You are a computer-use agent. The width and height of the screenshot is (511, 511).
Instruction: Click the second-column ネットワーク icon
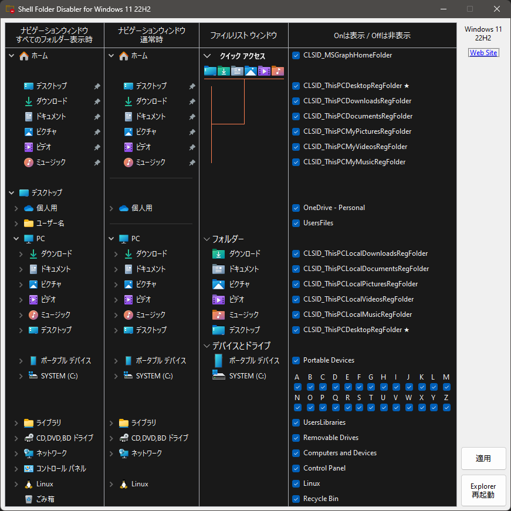click(x=124, y=454)
